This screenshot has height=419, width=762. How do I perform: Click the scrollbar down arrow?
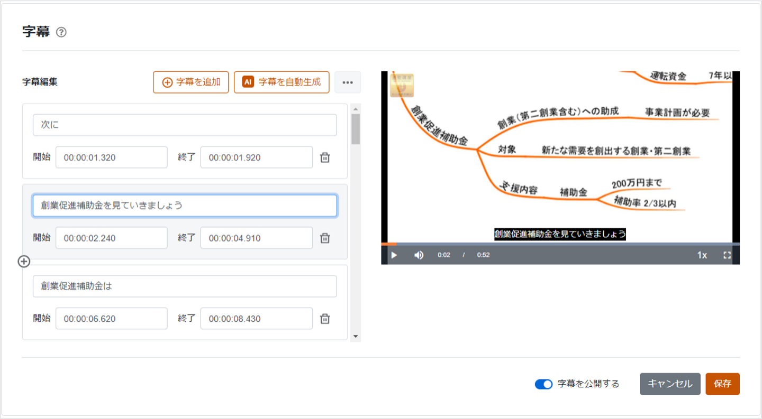pos(356,336)
